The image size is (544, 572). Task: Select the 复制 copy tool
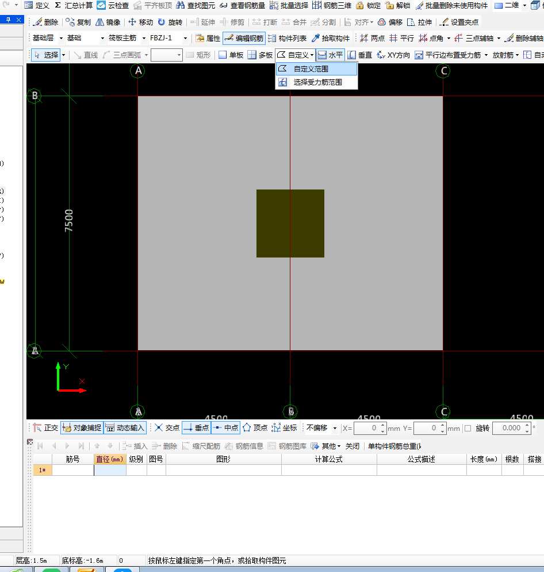coord(78,22)
